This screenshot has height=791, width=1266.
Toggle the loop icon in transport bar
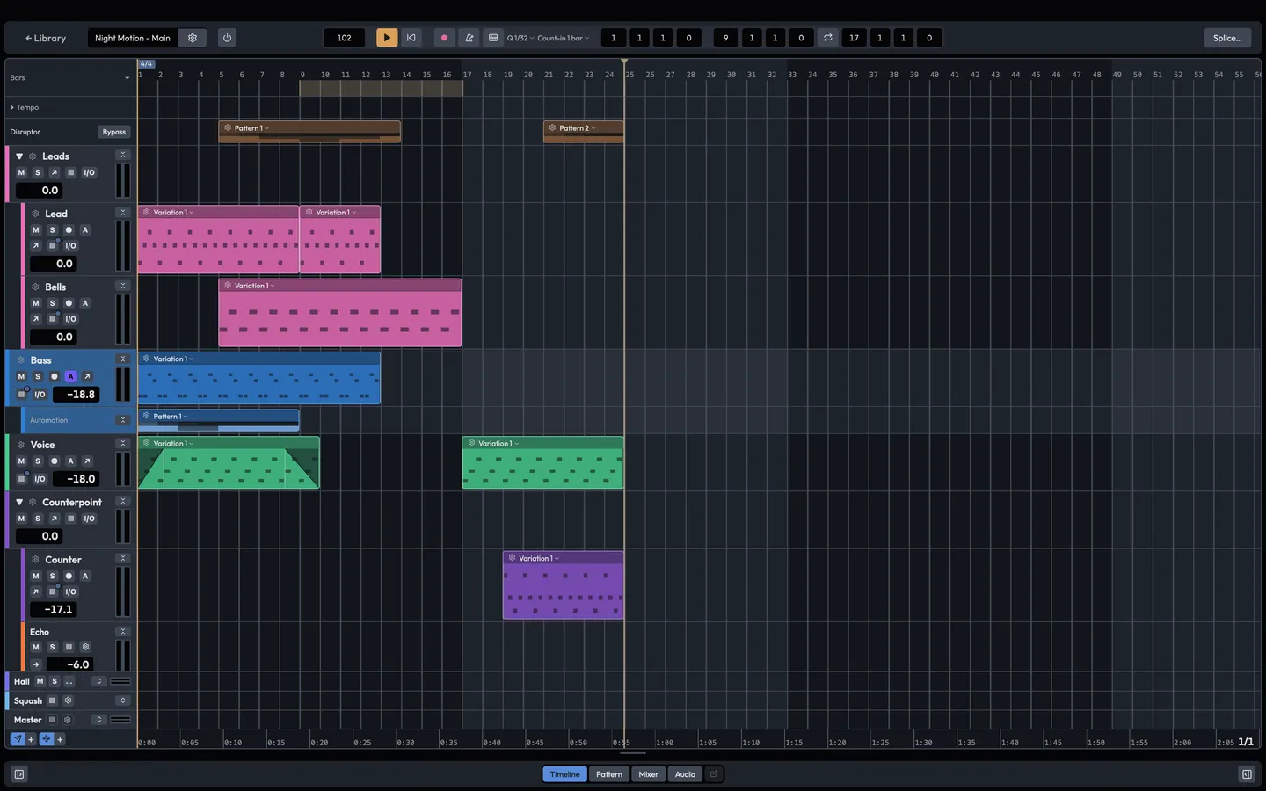(x=827, y=38)
